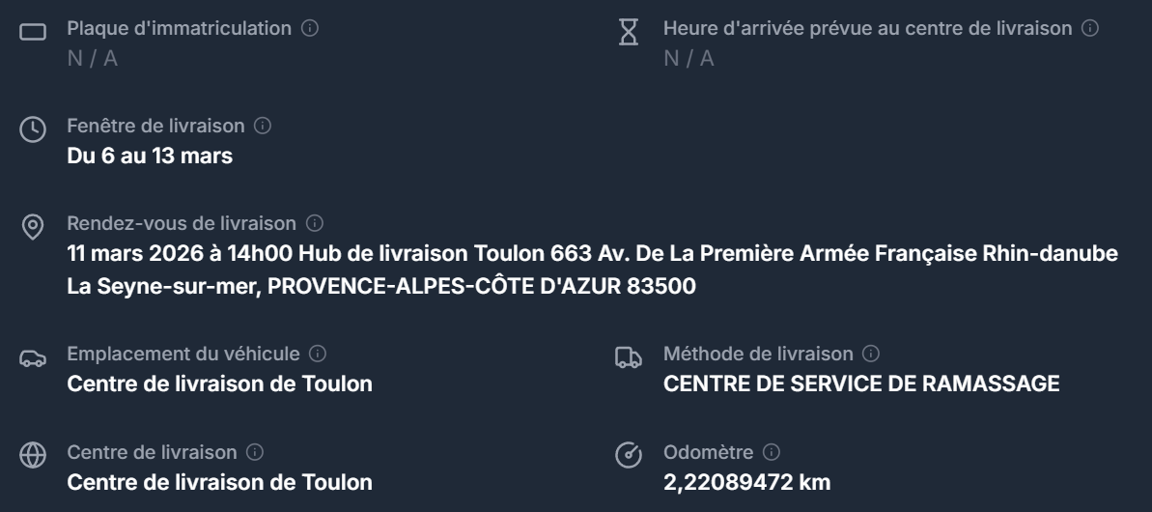Click the hourglass arrival time icon
Viewport: 1152px width, 512px height.
click(x=629, y=33)
